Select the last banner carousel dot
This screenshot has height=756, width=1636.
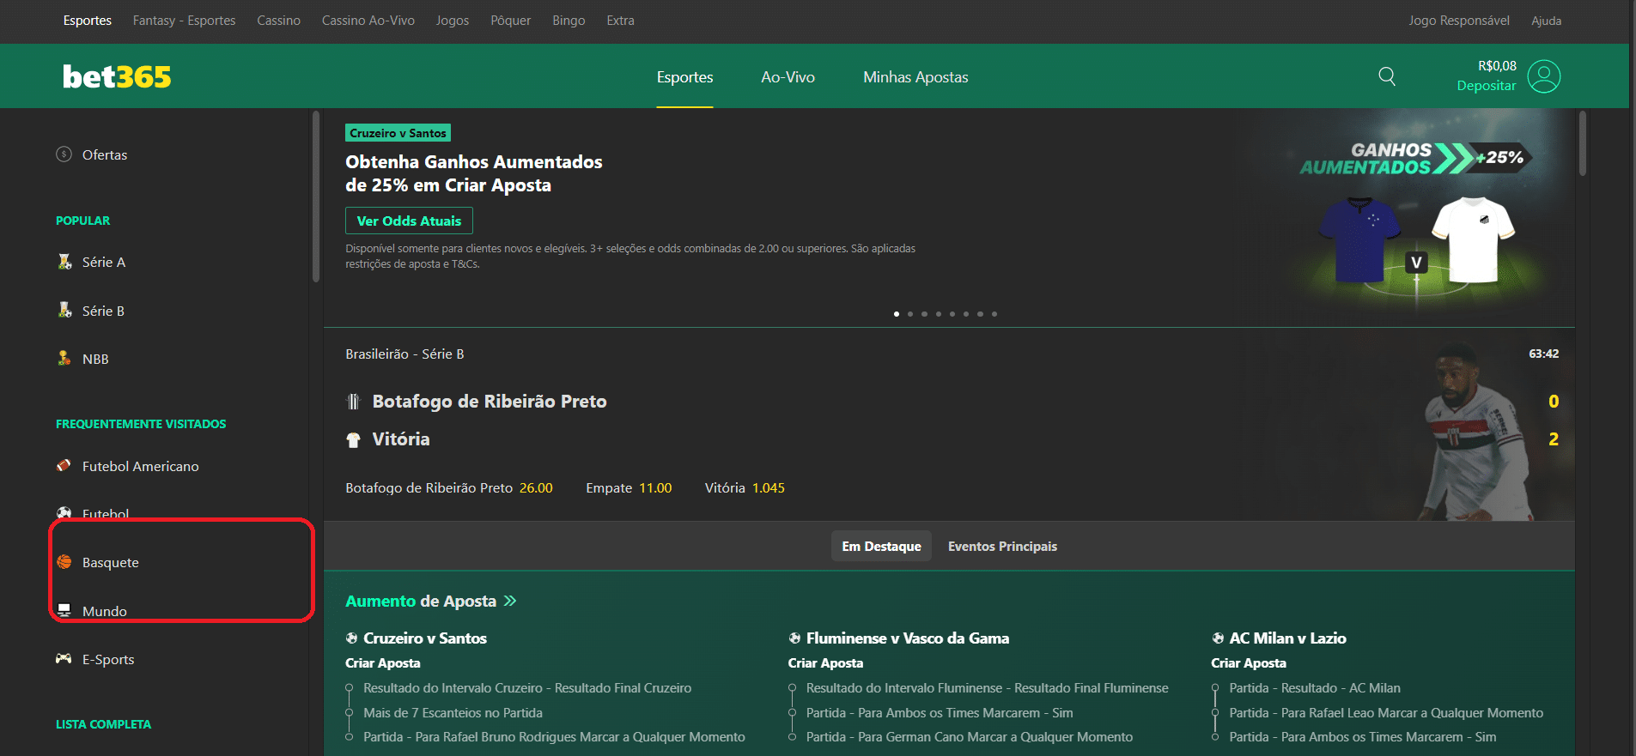pos(994,314)
